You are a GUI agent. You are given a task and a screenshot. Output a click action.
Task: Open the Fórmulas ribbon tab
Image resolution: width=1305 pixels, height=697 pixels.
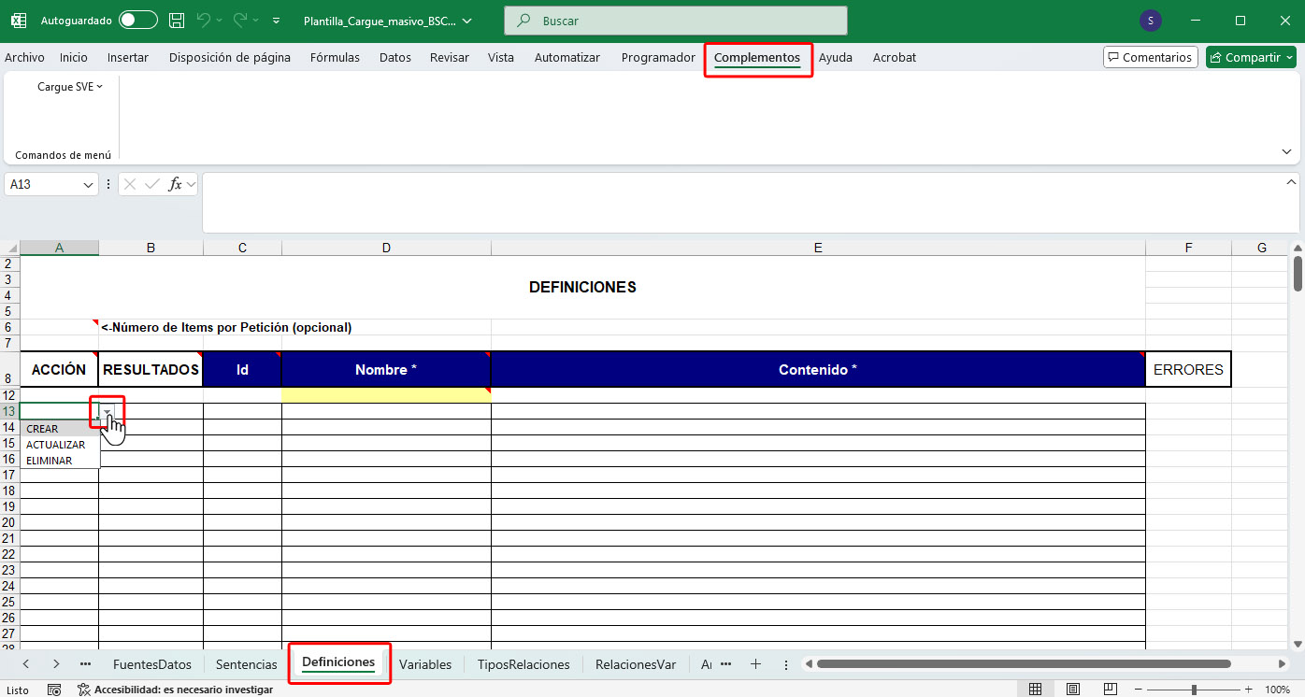click(x=335, y=58)
